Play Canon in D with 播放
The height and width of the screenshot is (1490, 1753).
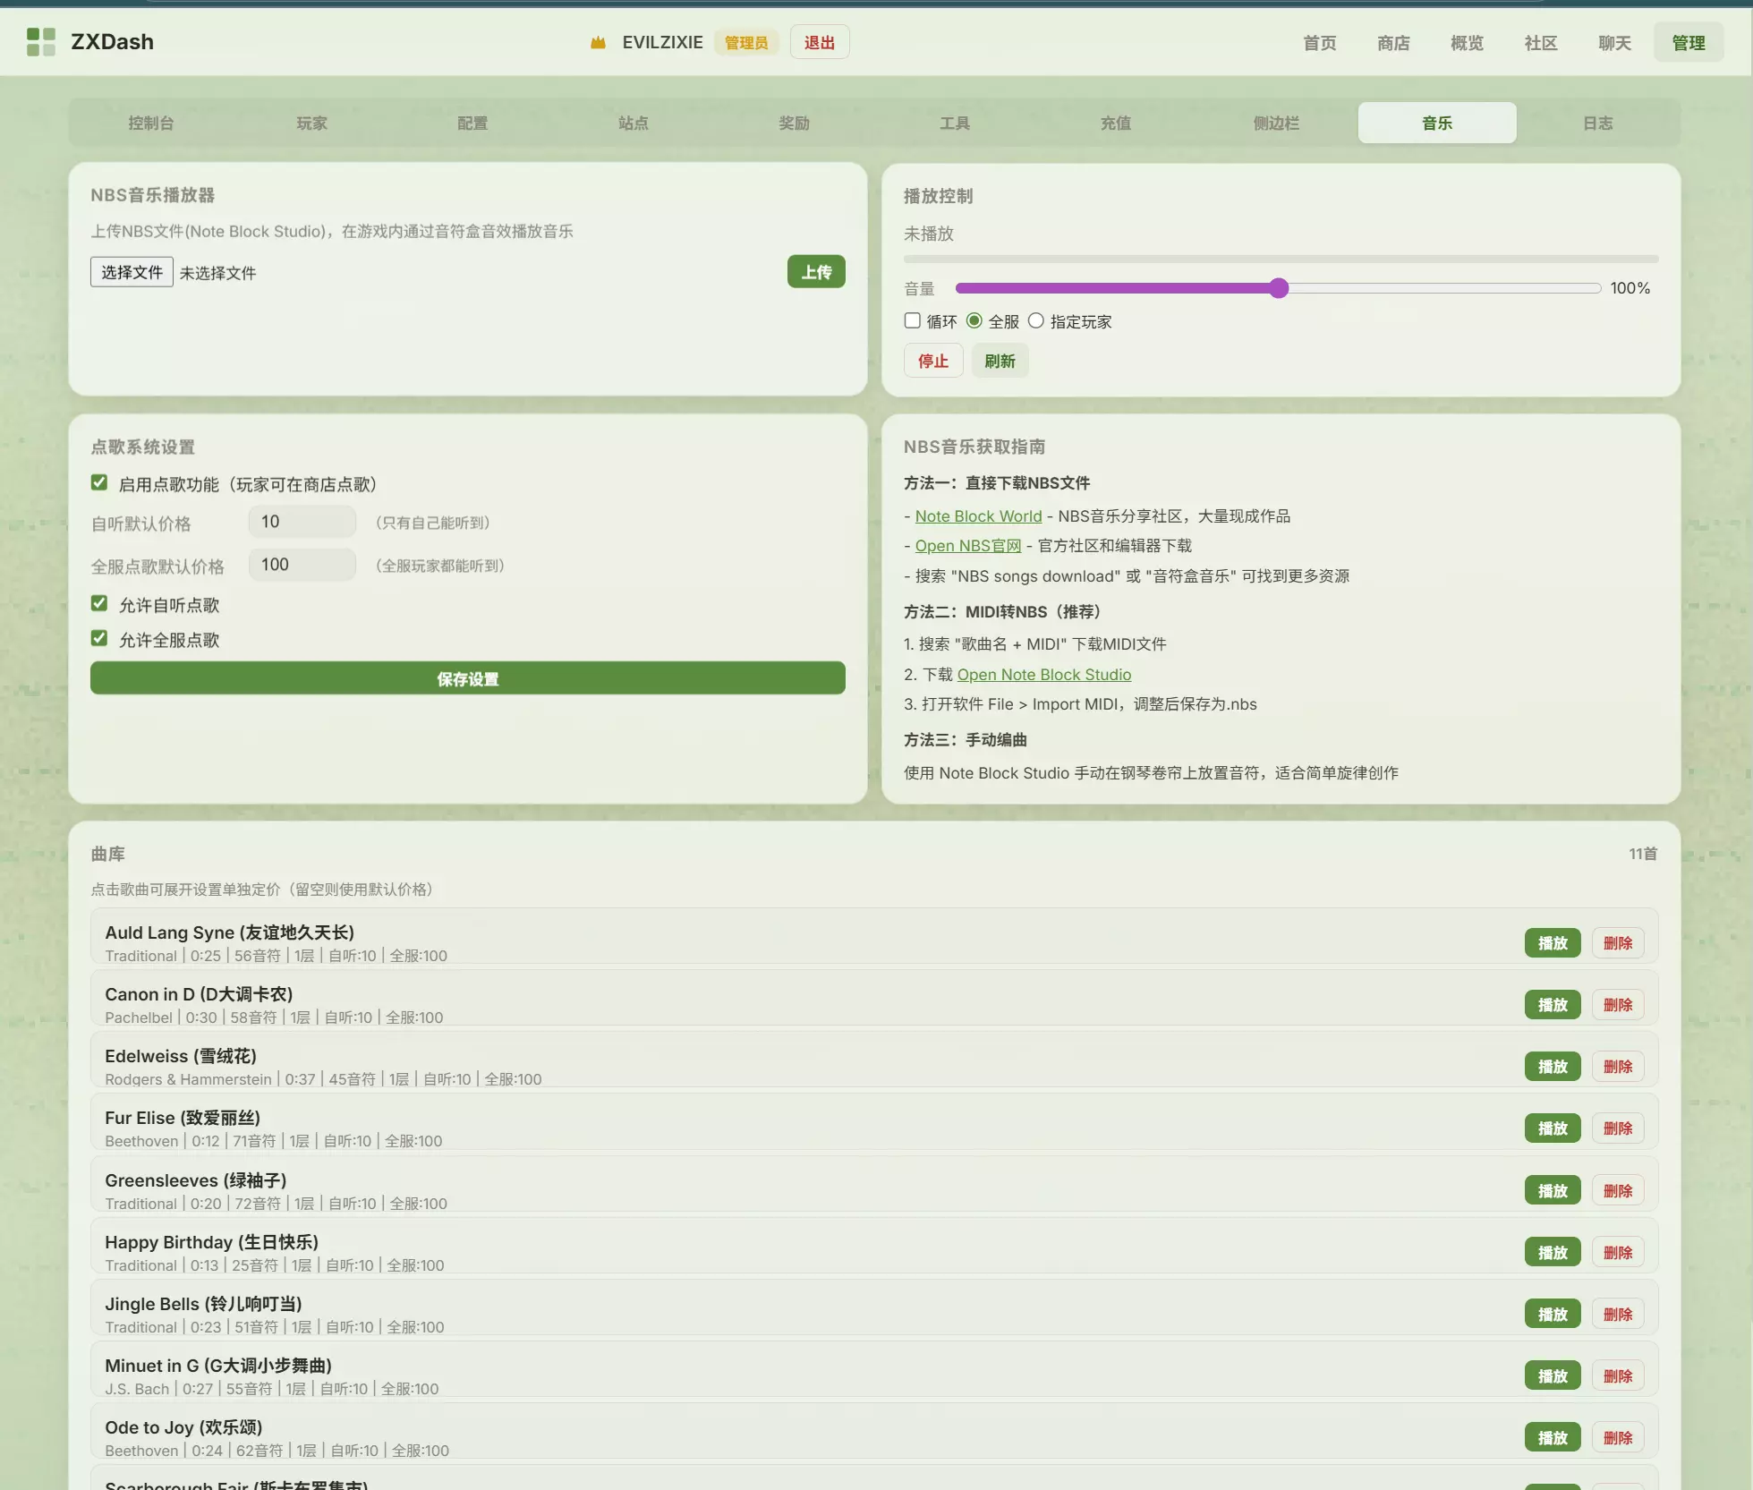coord(1553,1005)
